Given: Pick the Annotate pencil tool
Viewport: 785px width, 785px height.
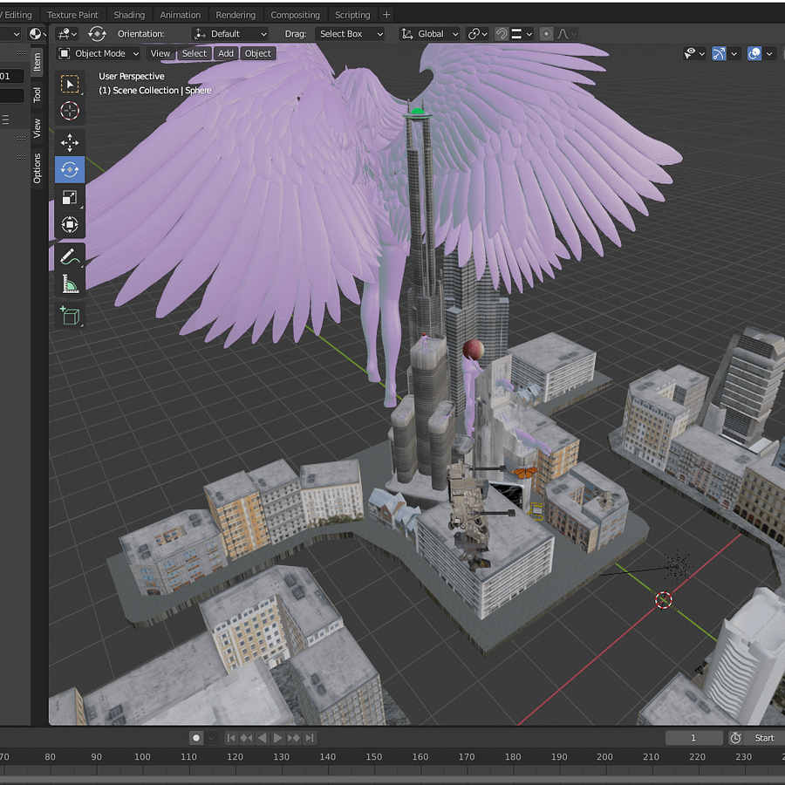Looking at the screenshot, I should click(x=70, y=256).
